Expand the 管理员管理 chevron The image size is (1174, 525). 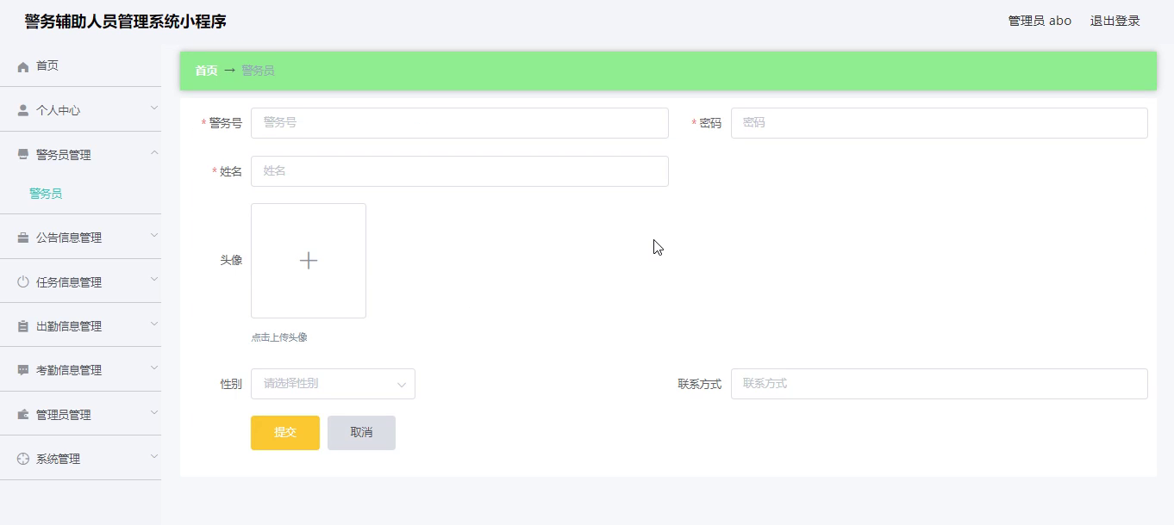[x=154, y=413]
